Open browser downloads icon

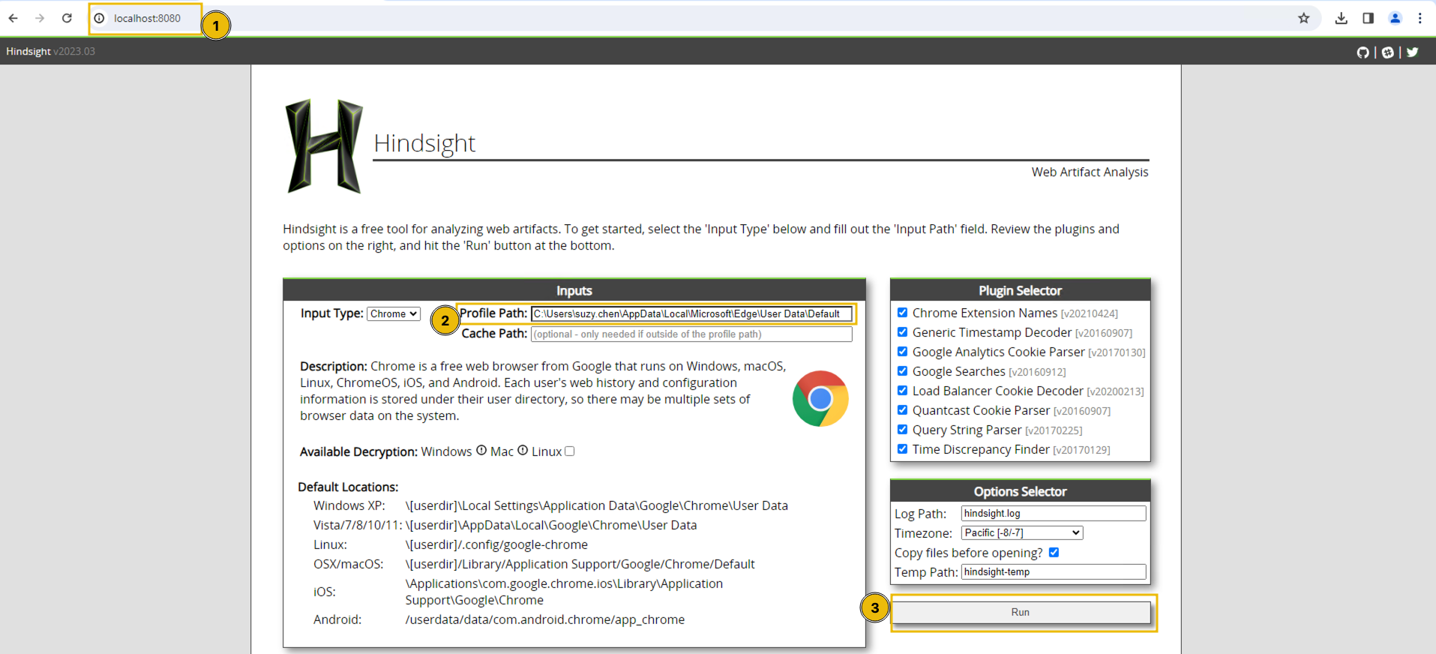[1342, 18]
